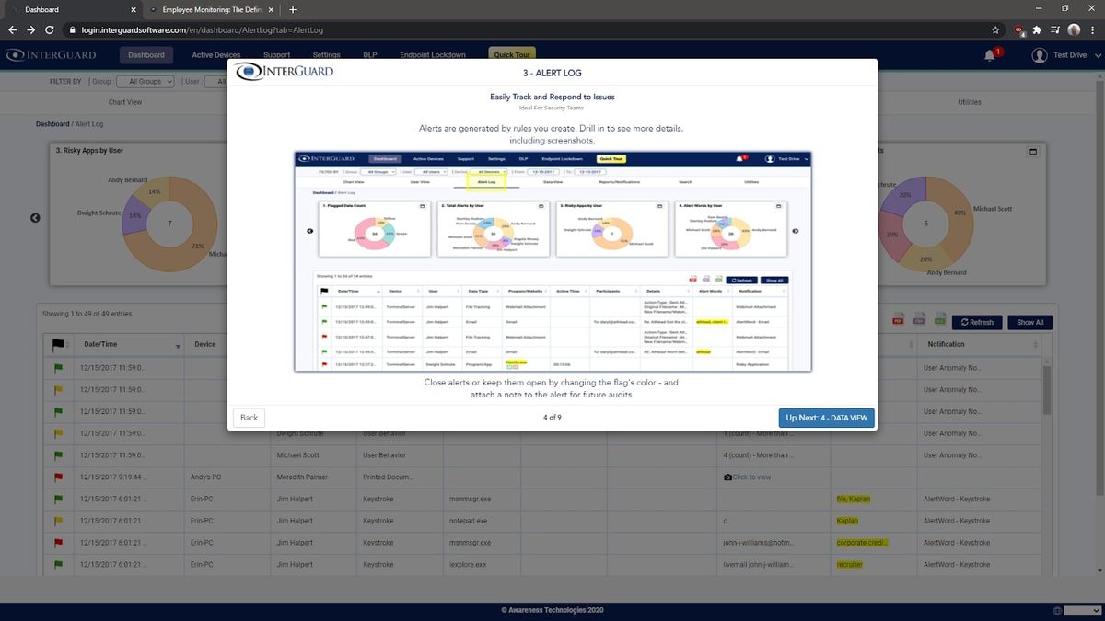Open the All Groups filter dropdown
Image resolution: width=1105 pixels, height=621 pixels.
click(x=145, y=81)
